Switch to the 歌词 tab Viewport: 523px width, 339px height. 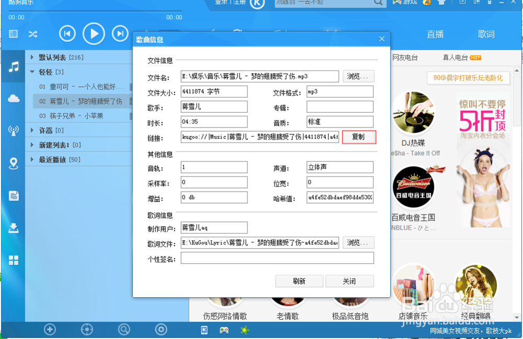[x=486, y=34]
